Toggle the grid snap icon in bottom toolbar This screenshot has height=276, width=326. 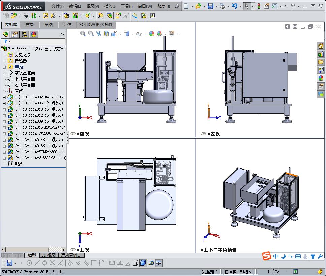coord(120,263)
